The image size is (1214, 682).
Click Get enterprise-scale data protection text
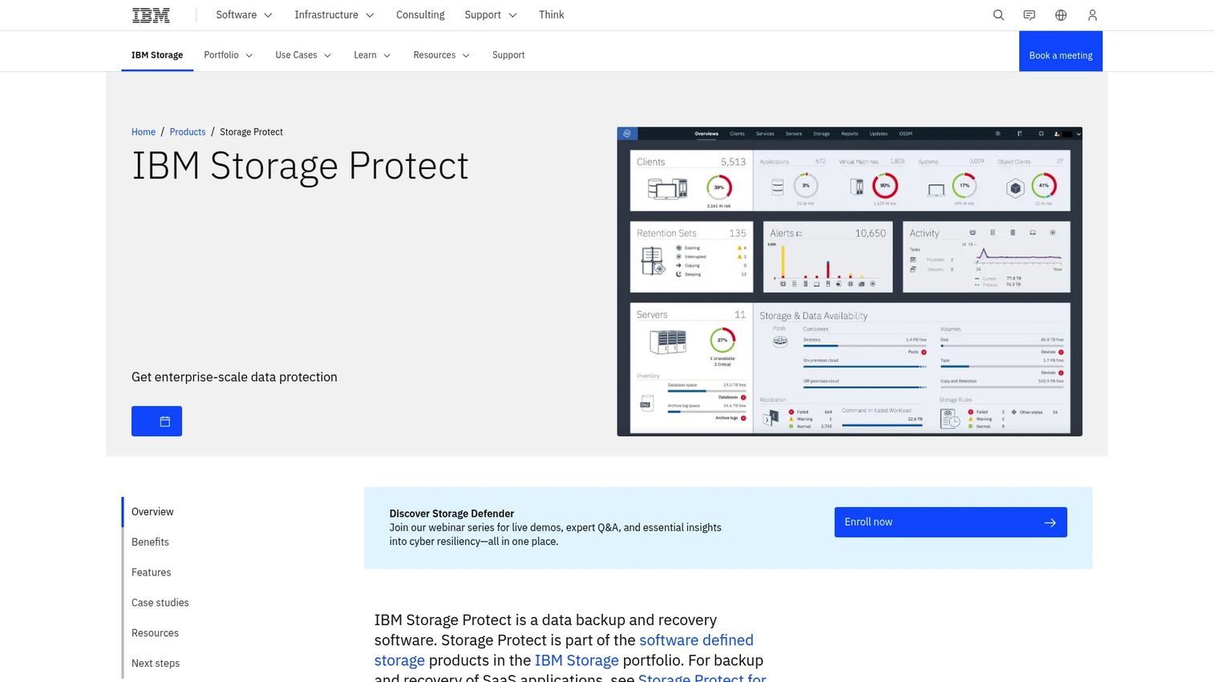tap(234, 377)
